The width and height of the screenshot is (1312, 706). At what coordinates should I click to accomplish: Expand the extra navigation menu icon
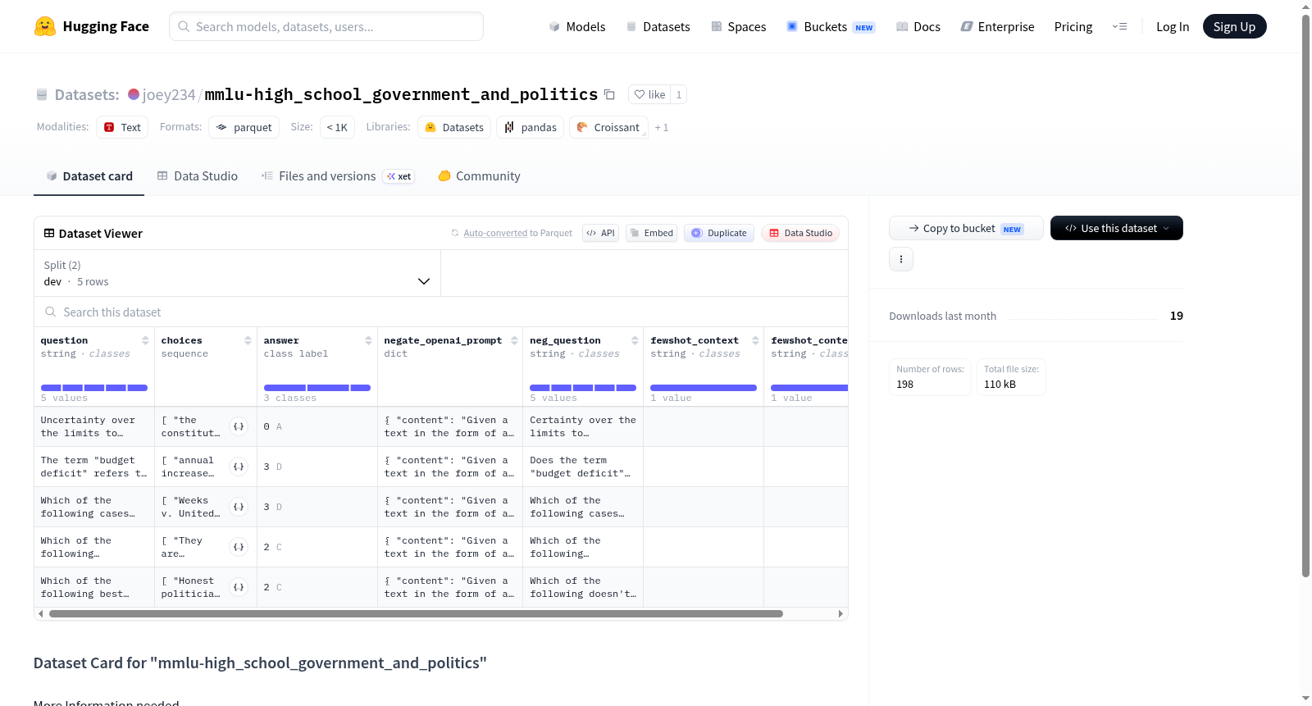point(1119,26)
